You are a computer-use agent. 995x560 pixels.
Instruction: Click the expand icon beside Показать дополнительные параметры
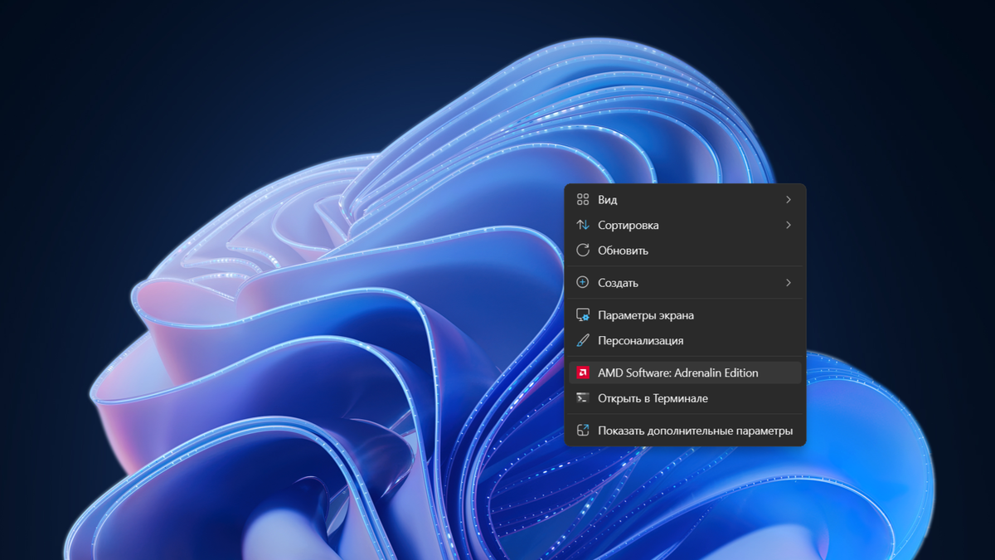[x=583, y=431]
